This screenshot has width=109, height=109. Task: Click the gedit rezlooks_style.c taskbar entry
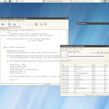tap(83, 1)
